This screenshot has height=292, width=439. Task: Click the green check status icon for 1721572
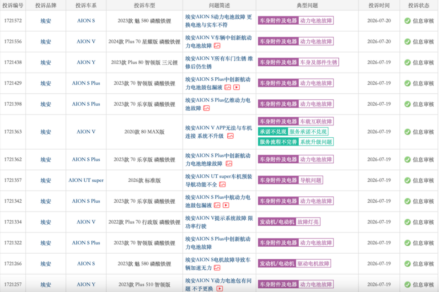tap(407, 21)
